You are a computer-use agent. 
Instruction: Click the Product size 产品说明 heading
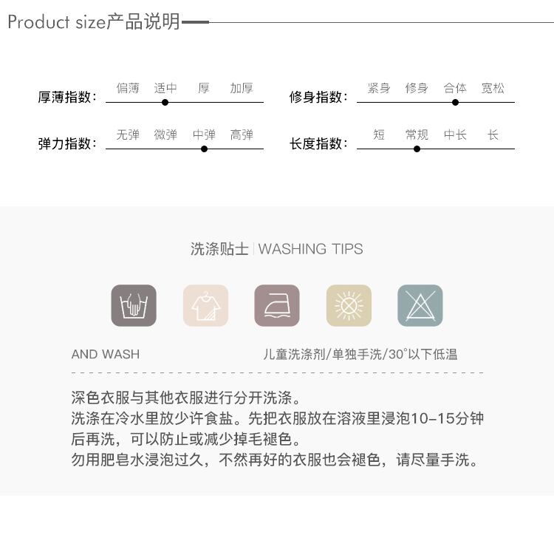94,22
